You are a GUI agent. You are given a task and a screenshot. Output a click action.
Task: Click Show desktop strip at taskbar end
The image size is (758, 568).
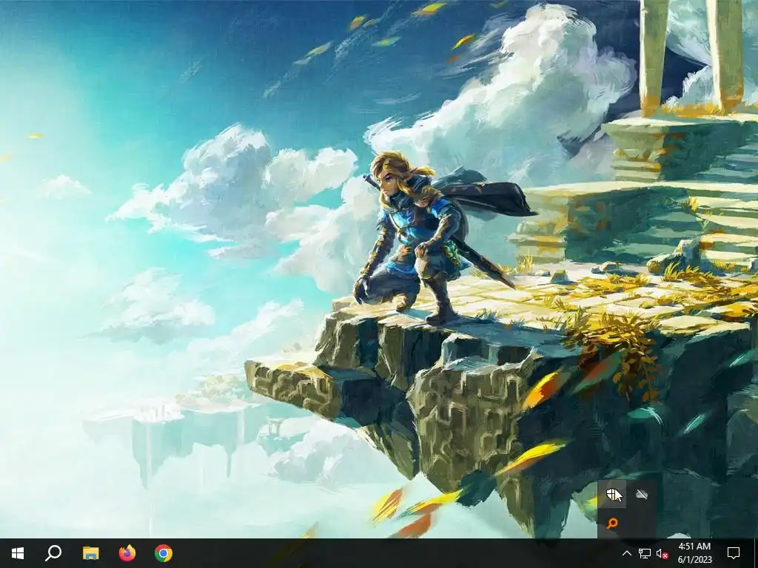[756, 553]
